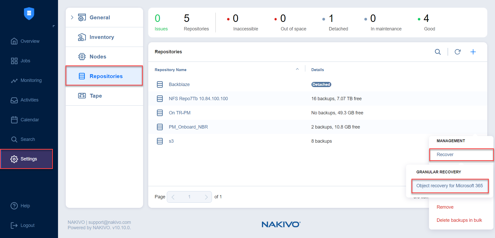Click the Details column header

(317, 70)
